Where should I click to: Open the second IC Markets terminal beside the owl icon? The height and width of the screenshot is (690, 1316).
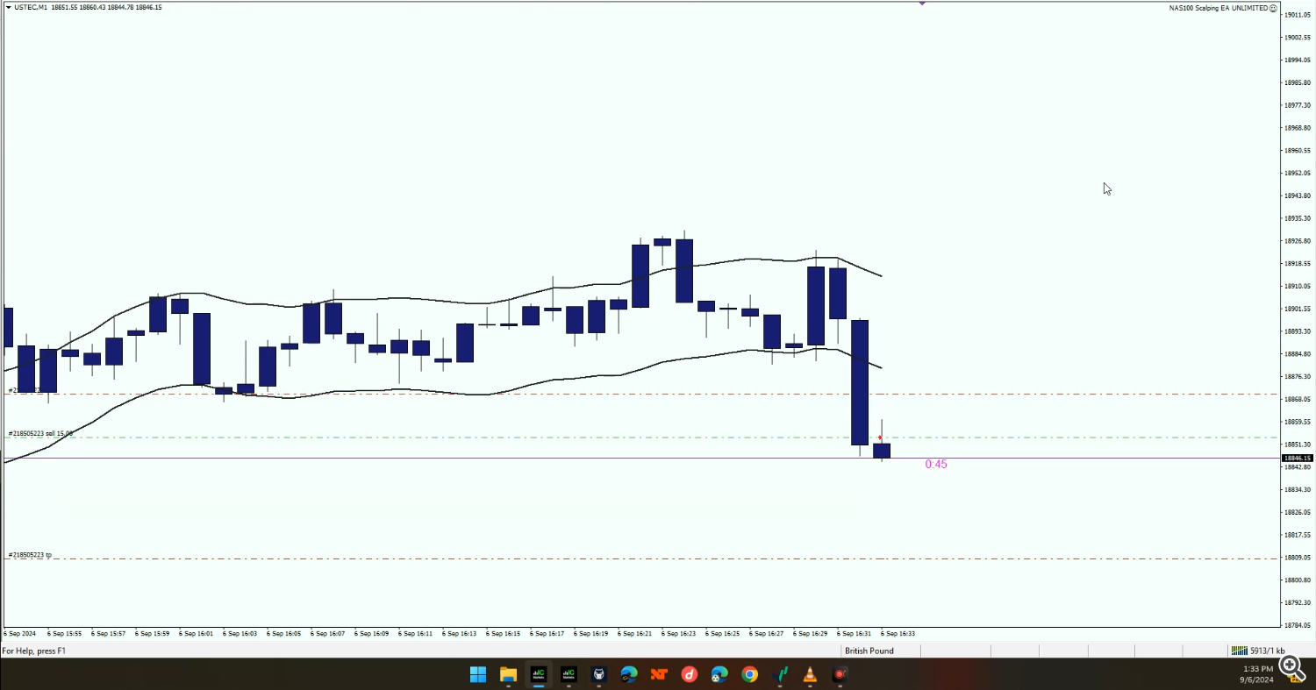[569, 674]
